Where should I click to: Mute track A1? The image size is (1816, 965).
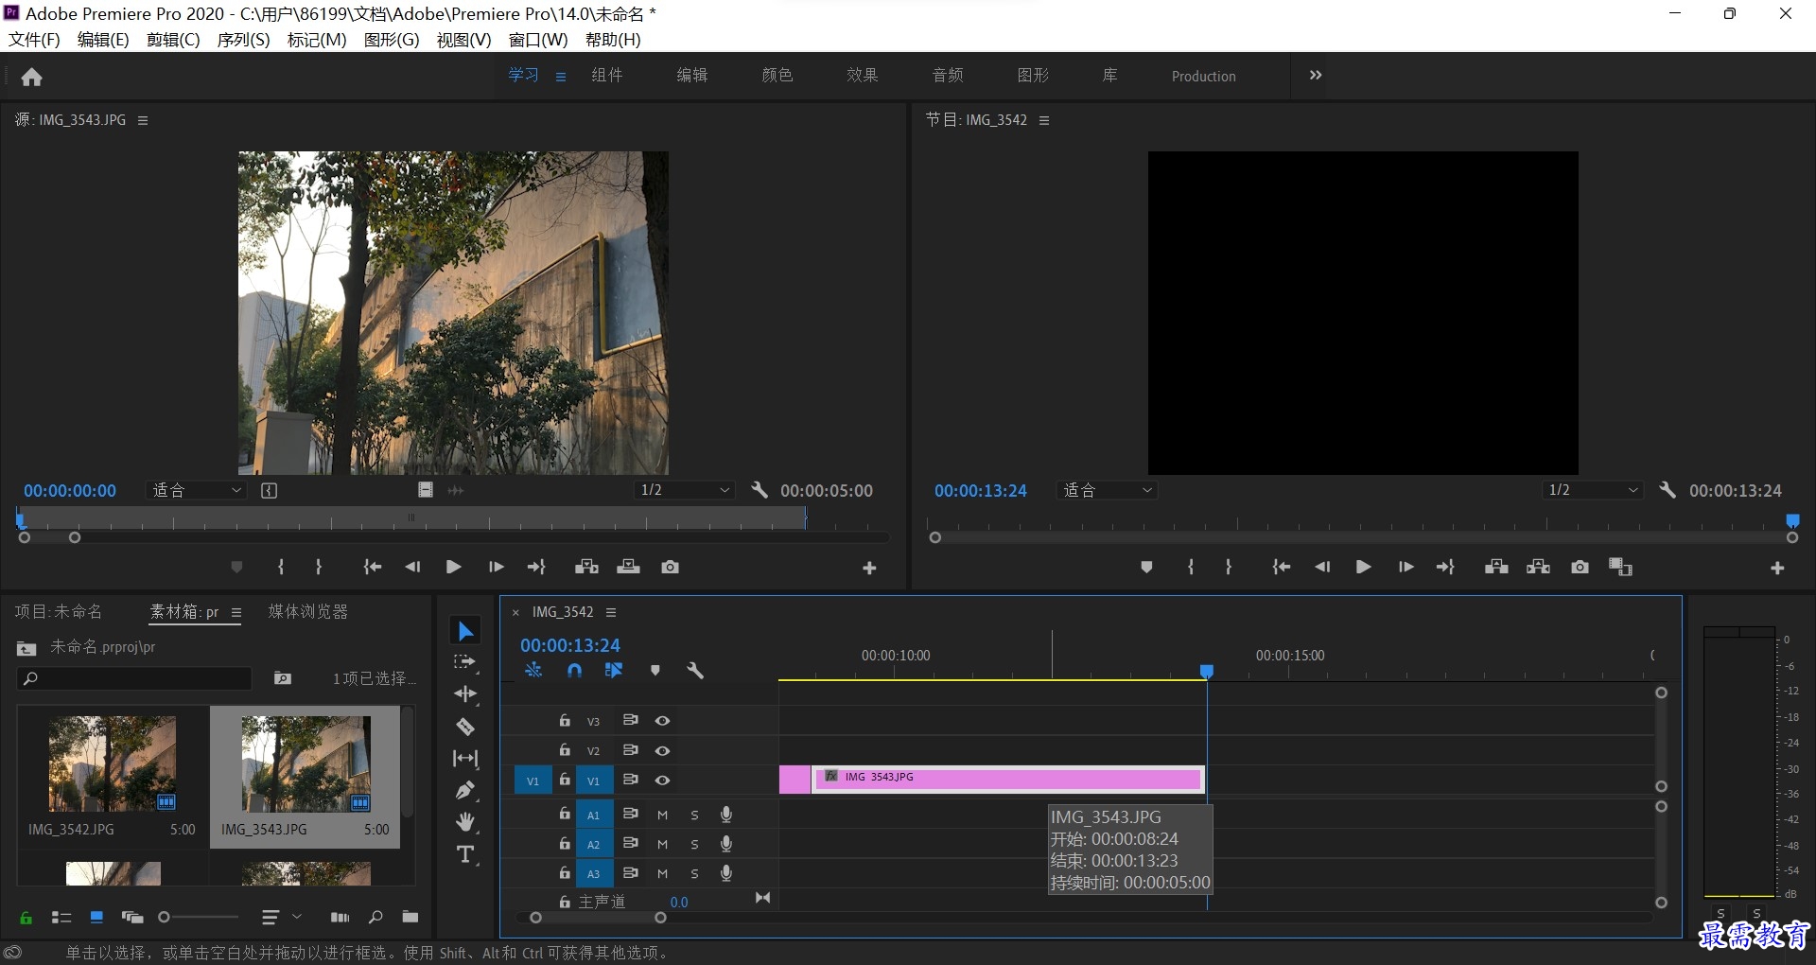coord(662,815)
